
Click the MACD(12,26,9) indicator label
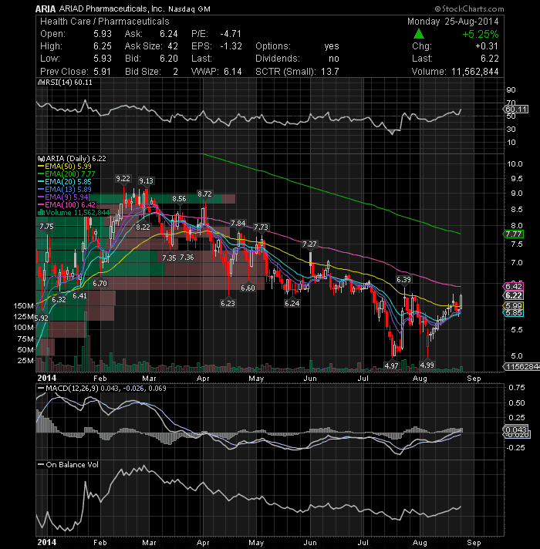(71, 388)
